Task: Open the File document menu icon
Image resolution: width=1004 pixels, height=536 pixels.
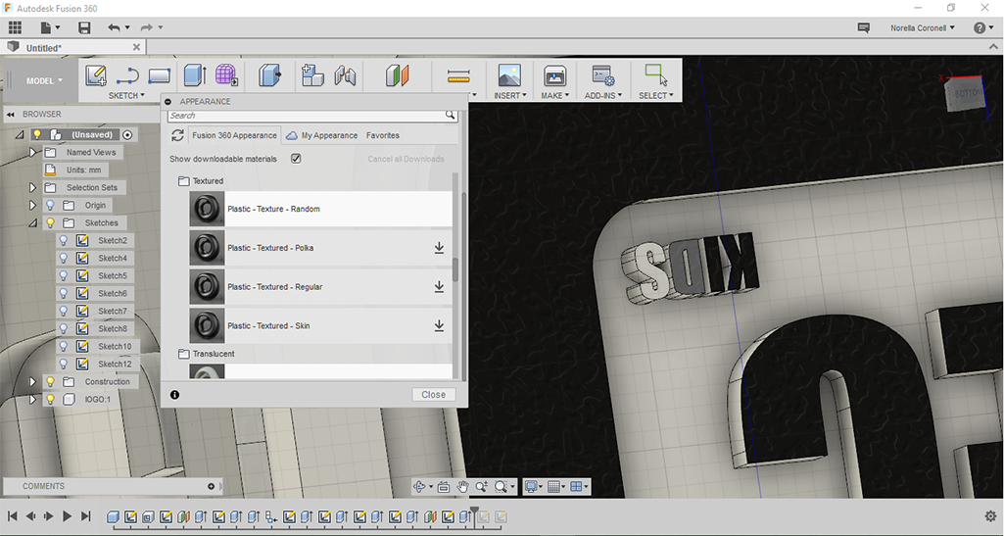Action: pyautogui.click(x=46, y=27)
